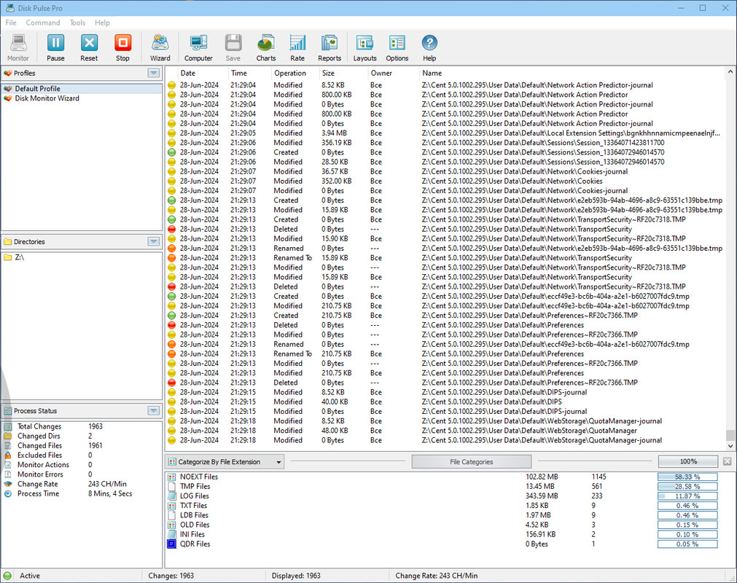Expand the Profiles panel dropdown arrow
Image resolution: width=737 pixels, height=583 pixels.
click(153, 73)
